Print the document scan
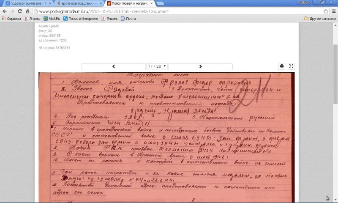338x203 pixels. (x=282, y=66)
